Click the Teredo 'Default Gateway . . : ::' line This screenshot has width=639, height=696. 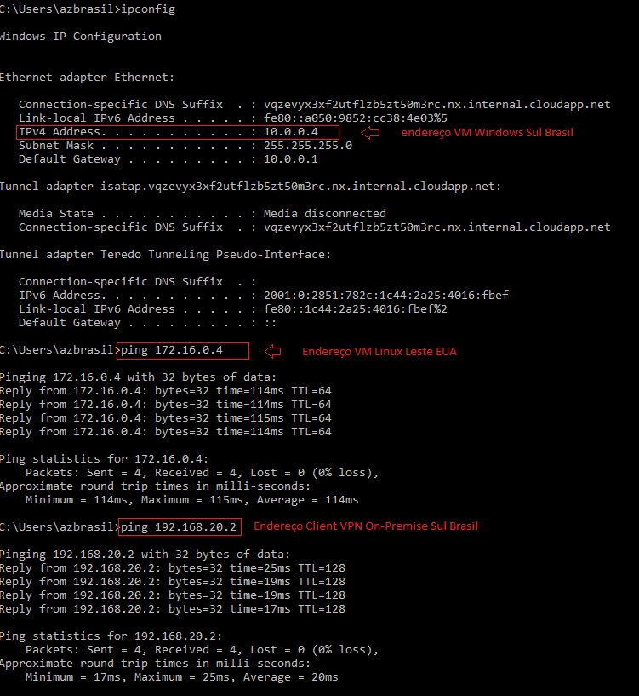pos(147,323)
